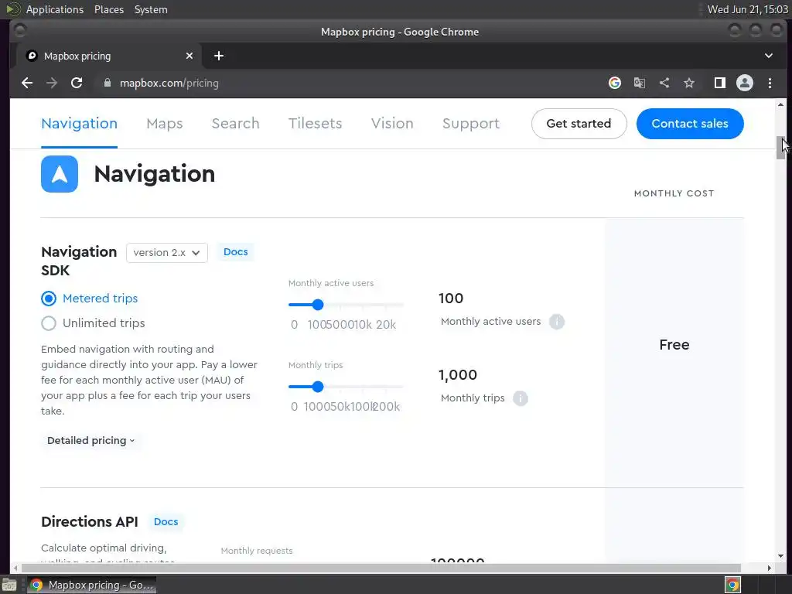Switch to the Tilesets tab

316,124
